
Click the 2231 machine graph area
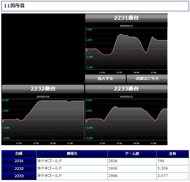[126, 49]
